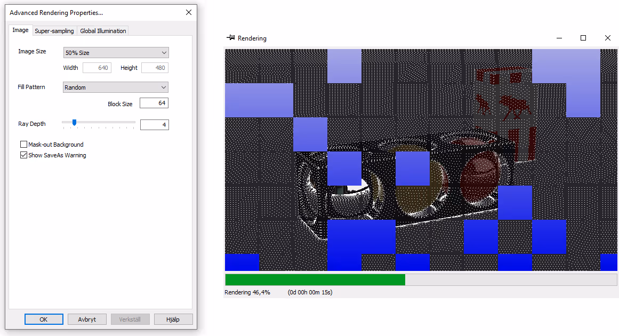Switch to the Super-sampling tab
619x336 pixels.
54,31
